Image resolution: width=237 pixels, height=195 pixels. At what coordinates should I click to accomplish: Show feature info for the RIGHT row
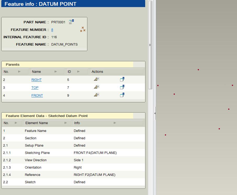coord(122,79)
